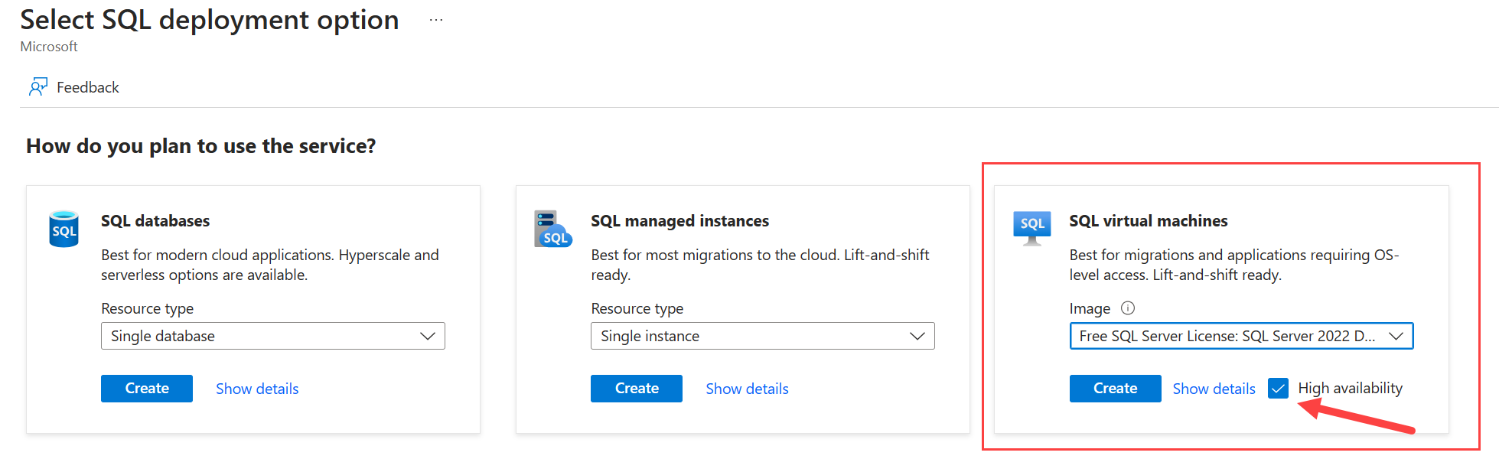Click the SQL virtual machines card title

pyautogui.click(x=1148, y=221)
